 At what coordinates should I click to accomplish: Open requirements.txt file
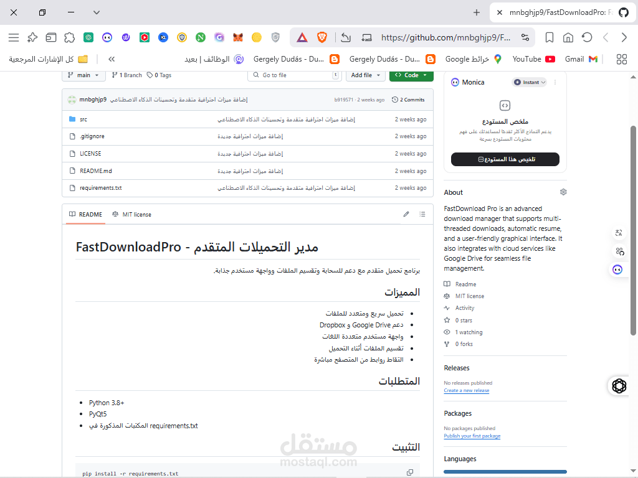pyautogui.click(x=100, y=188)
